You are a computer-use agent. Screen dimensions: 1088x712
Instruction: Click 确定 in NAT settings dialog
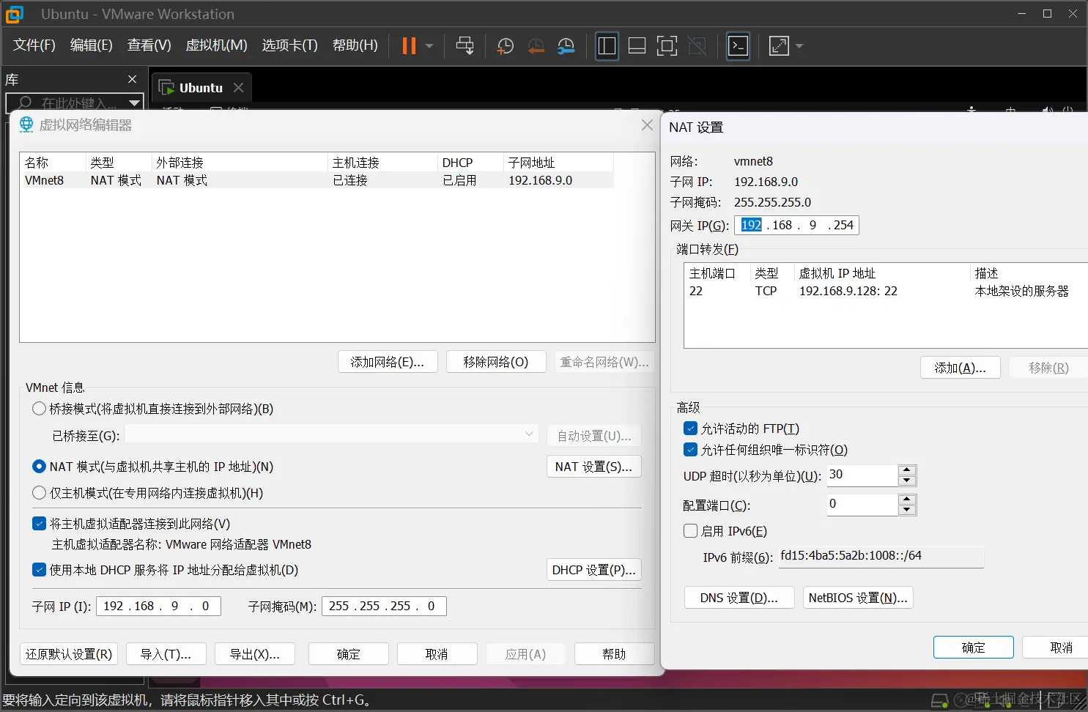pos(974,648)
